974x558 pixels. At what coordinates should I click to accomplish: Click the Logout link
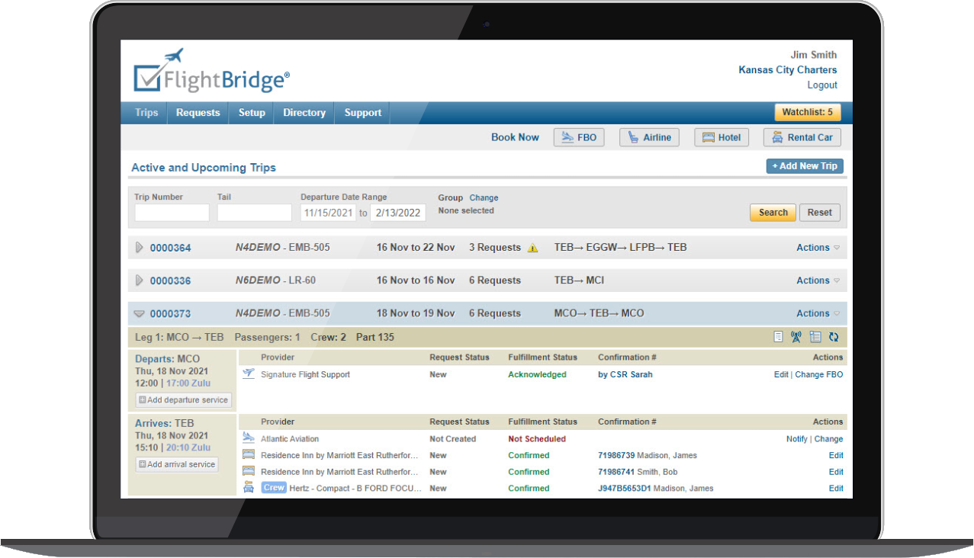(822, 85)
